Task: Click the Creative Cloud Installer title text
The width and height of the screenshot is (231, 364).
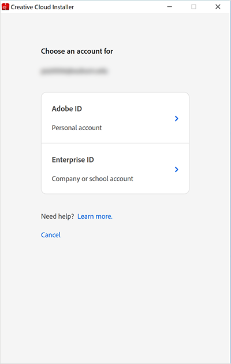Action: 42,7
